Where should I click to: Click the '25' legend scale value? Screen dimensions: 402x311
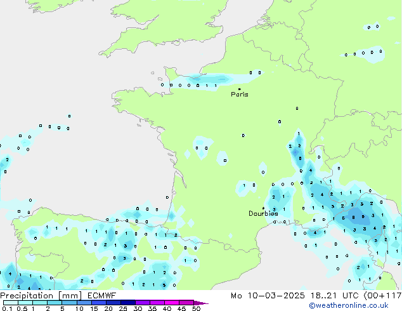[123, 308]
